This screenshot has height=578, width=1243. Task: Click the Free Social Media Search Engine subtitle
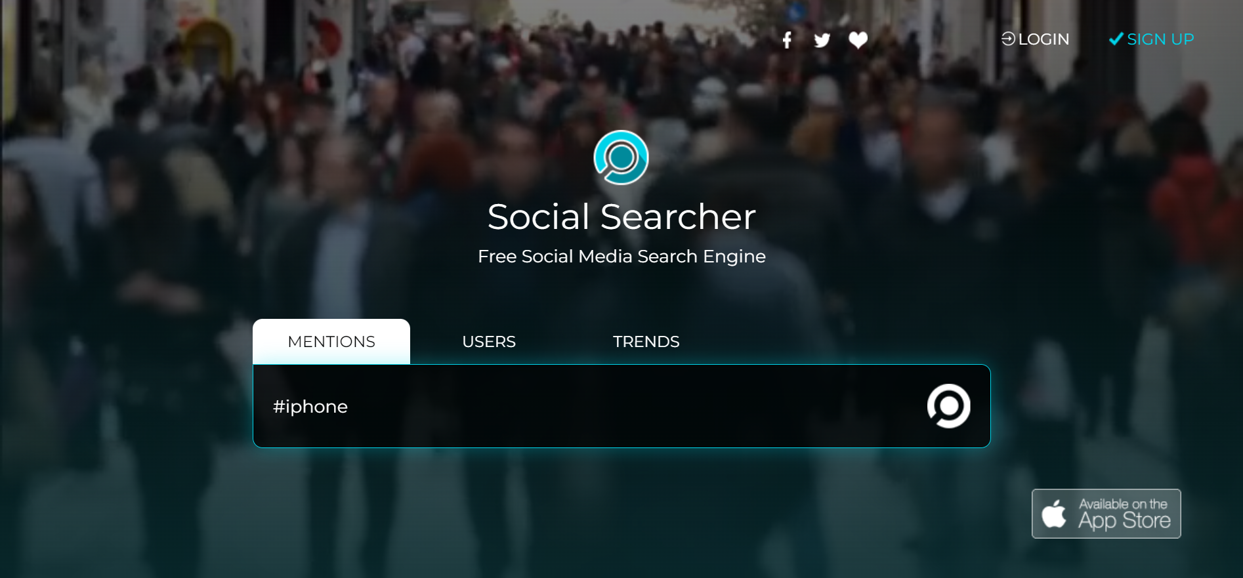[x=621, y=257]
